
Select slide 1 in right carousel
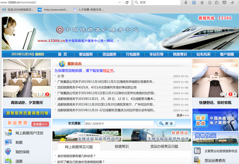pyautogui.click(x=222, y=95)
